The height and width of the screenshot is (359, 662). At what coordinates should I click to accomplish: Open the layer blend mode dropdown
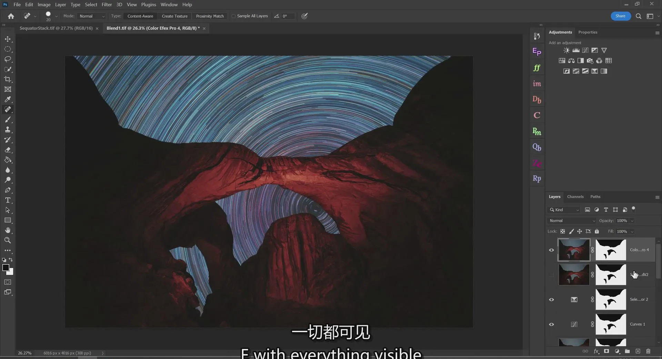pos(572,221)
